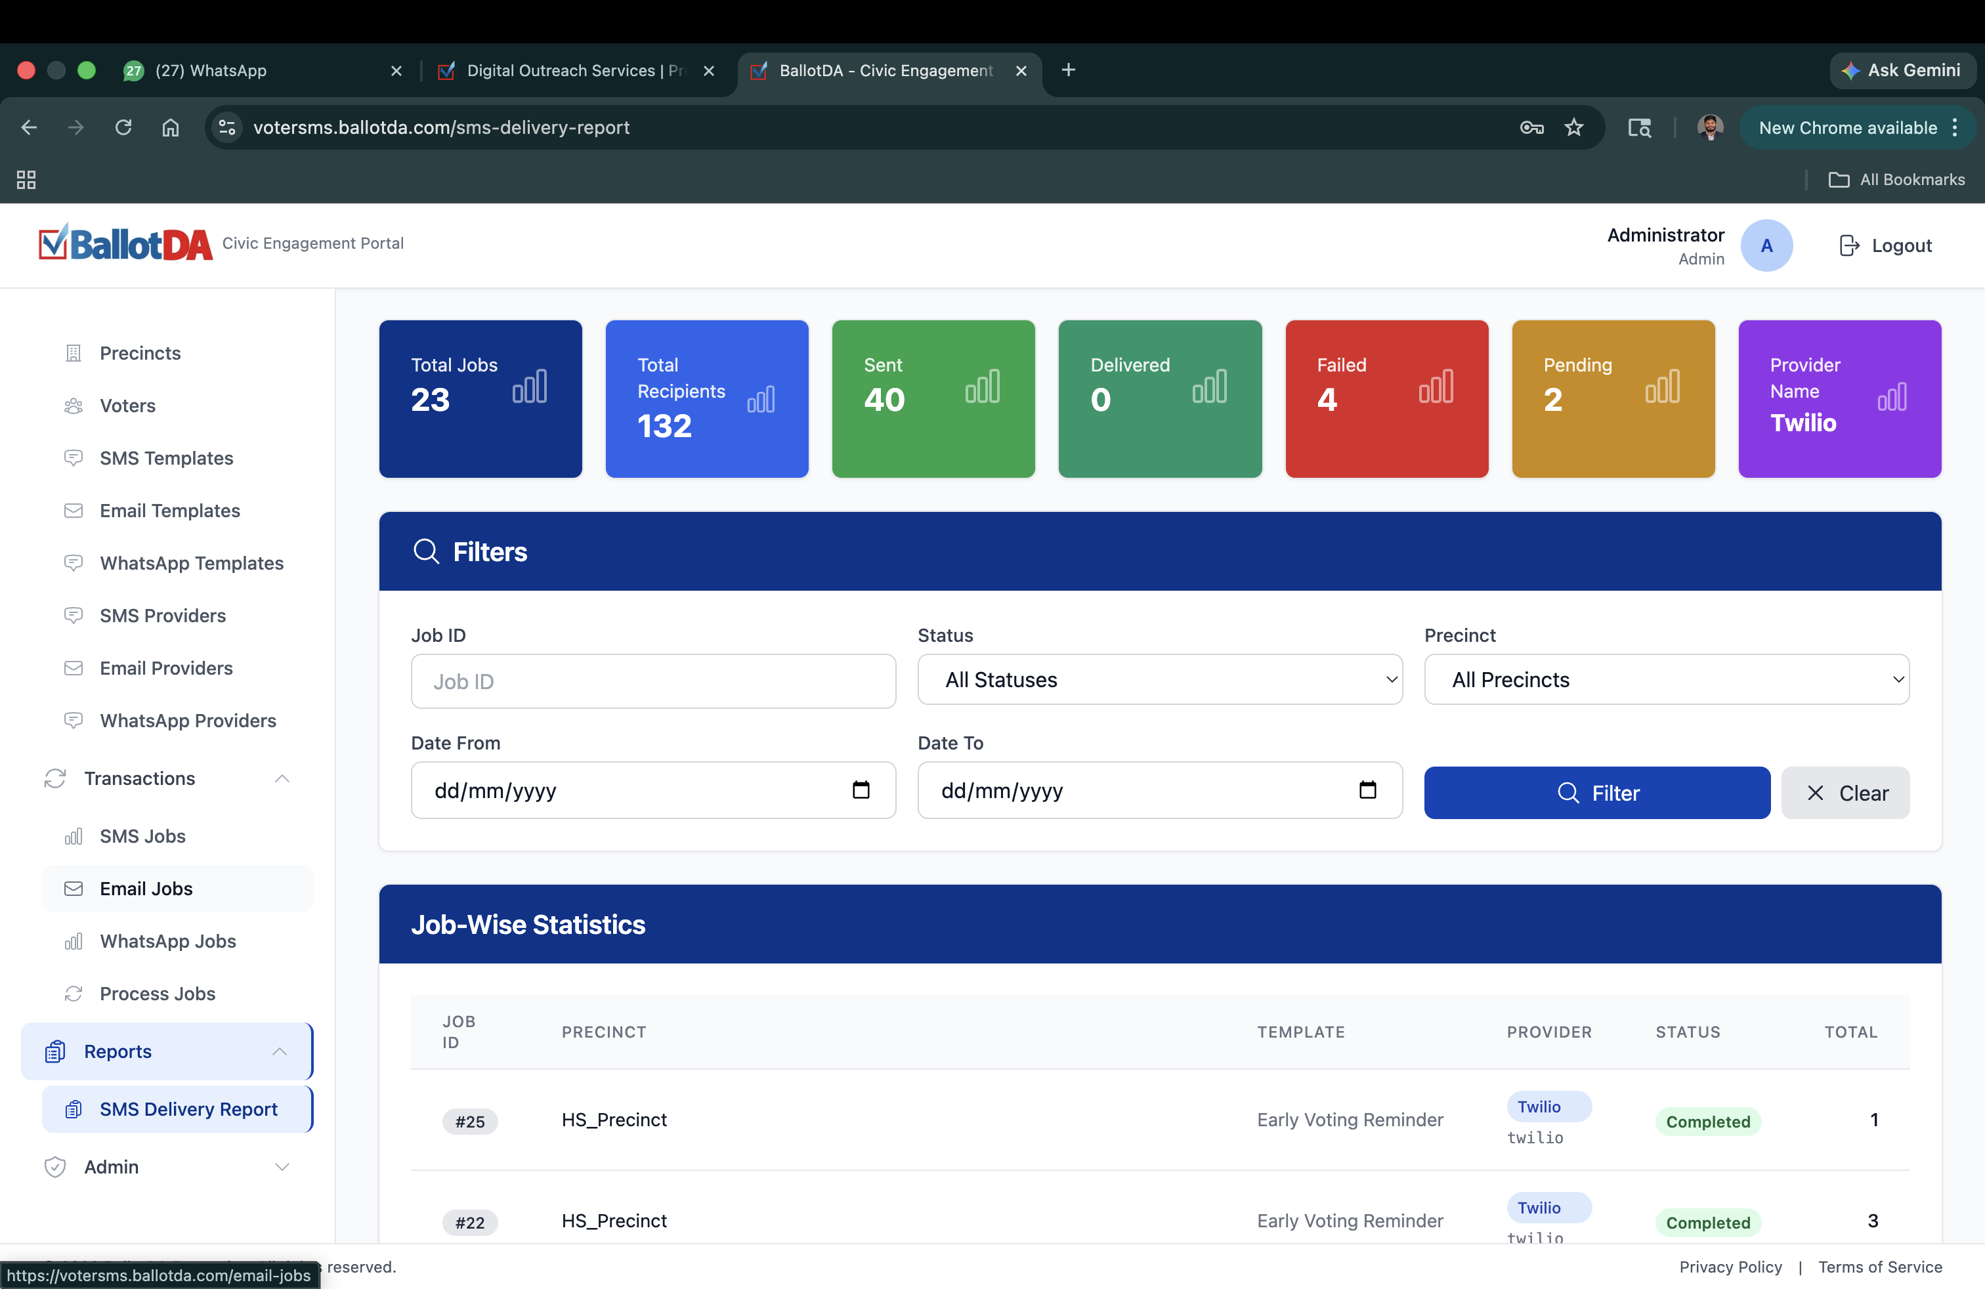Open the All Precincts dropdown

click(1667, 679)
